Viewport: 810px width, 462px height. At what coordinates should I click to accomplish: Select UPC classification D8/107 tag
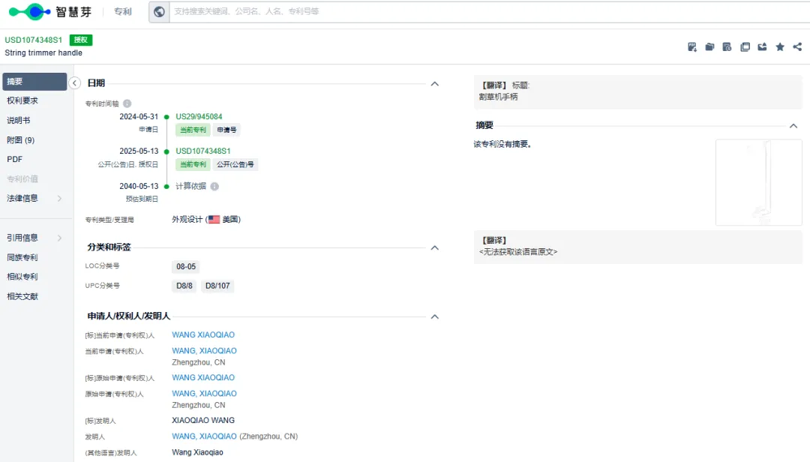217,286
